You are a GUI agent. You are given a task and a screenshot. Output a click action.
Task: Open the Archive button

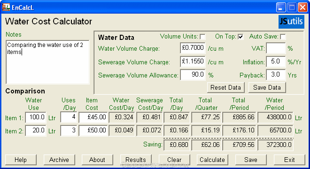click(59, 160)
